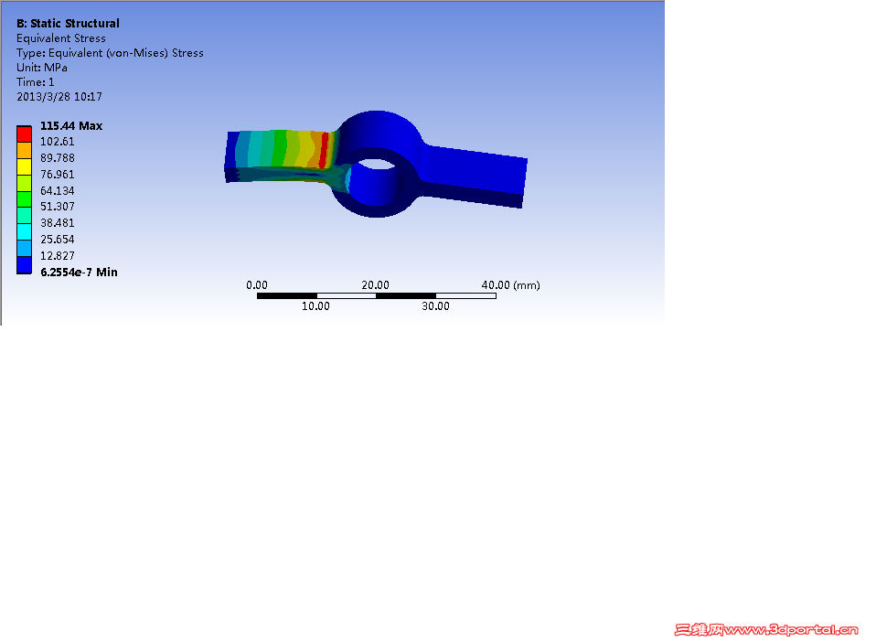Select the '25.654' legend value
Viewport: 876px width, 642px height.
click(x=57, y=239)
